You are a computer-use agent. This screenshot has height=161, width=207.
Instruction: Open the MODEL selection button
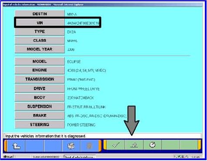tap(40, 61)
